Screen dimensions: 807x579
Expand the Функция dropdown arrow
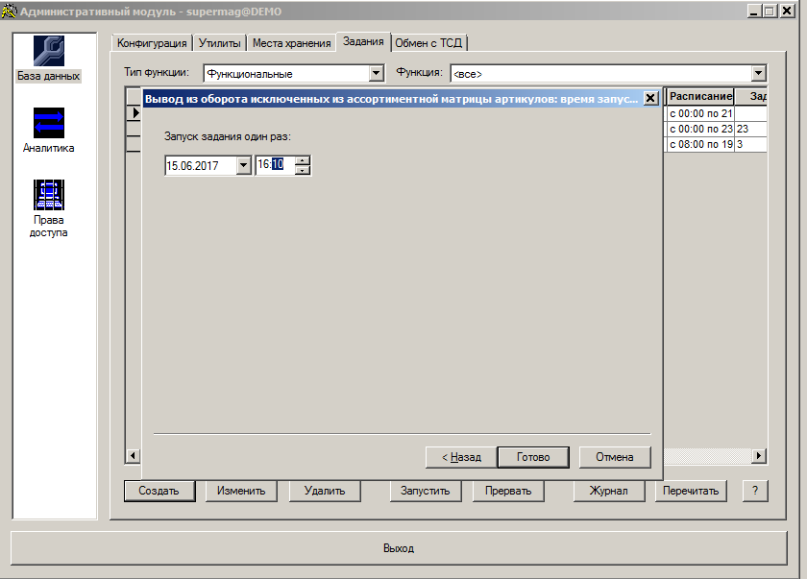(x=759, y=74)
